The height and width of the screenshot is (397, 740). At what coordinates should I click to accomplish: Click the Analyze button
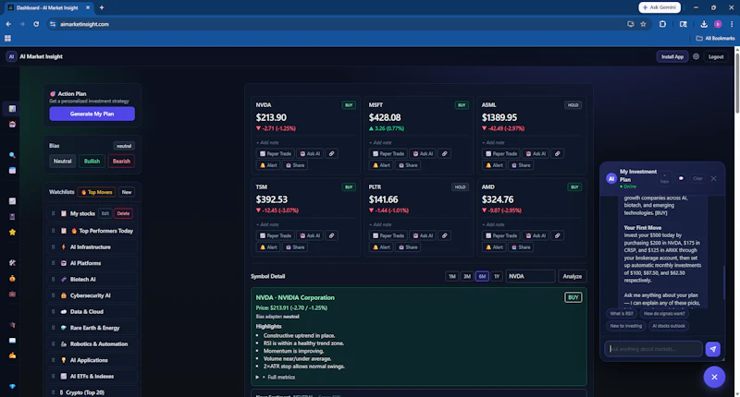click(x=572, y=276)
